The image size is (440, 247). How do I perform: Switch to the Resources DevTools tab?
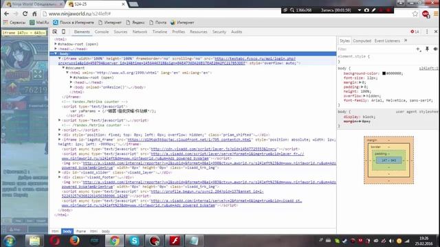click(199, 32)
